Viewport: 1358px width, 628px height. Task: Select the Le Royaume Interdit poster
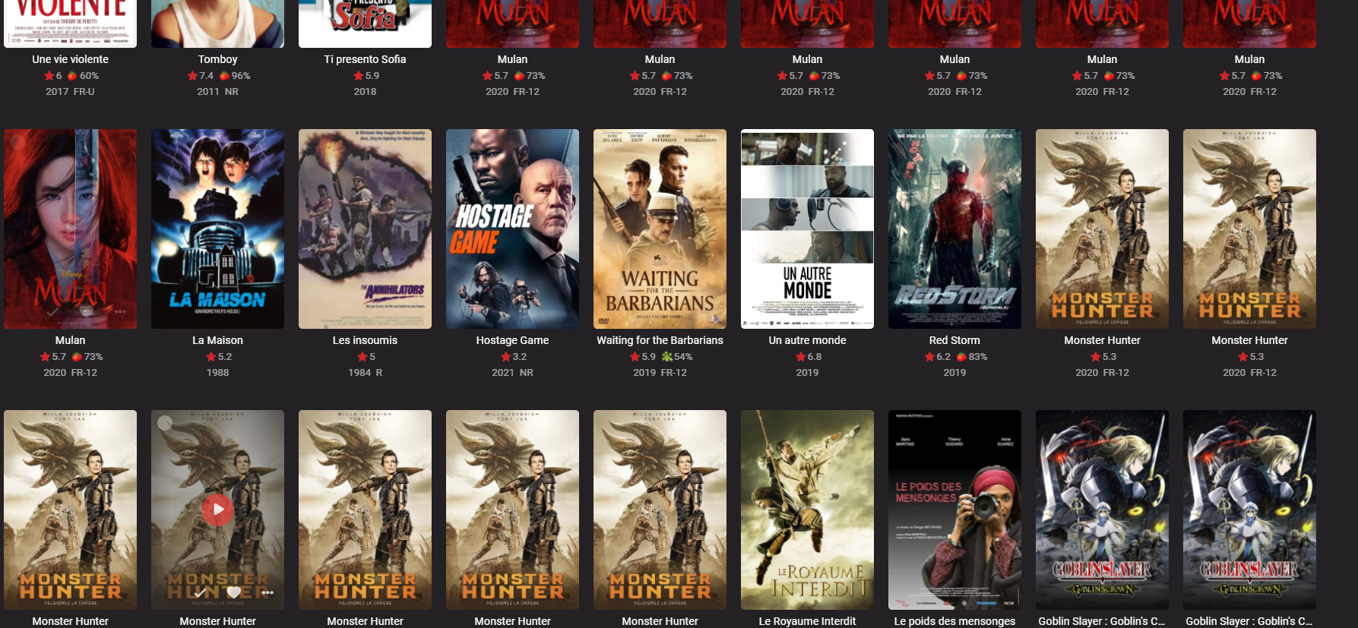click(807, 510)
